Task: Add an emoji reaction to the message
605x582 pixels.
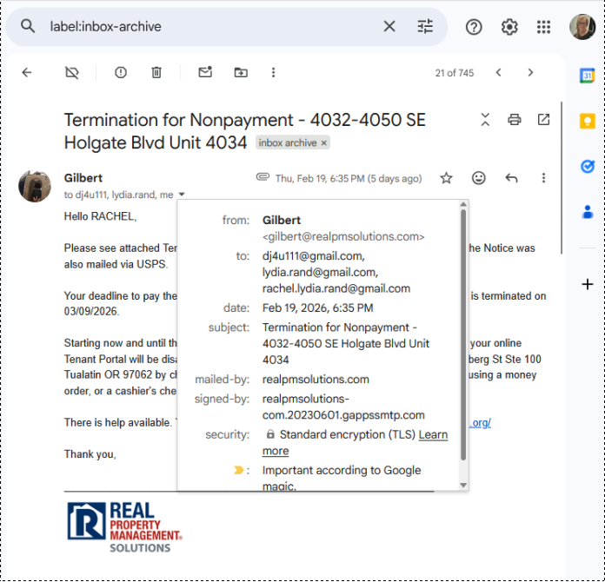Action: (479, 178)
